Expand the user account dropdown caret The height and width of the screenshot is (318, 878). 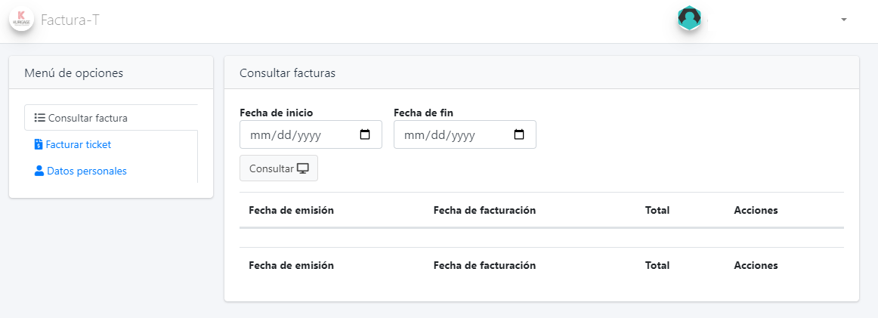point(843,20)
